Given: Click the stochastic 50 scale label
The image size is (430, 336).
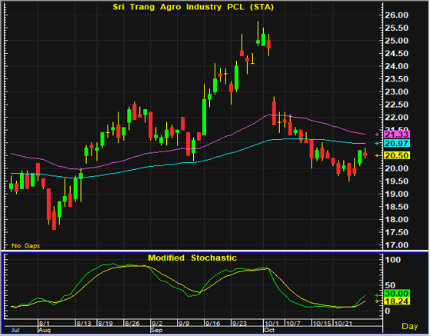Looking at the screenshot, I should [x=391, y=285].
